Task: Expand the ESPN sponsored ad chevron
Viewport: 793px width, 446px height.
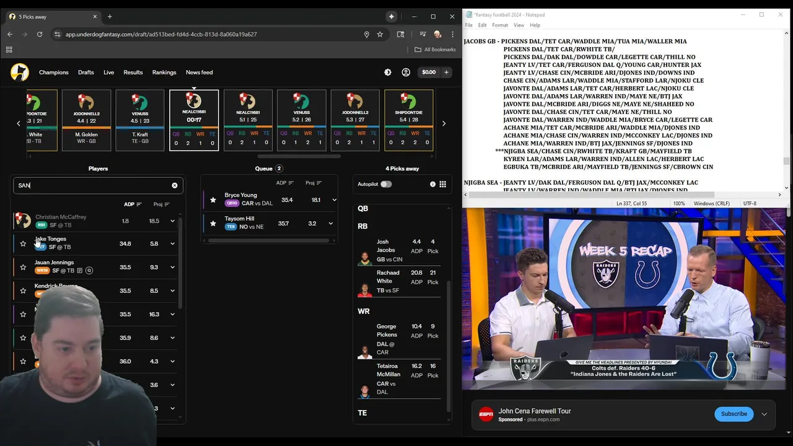Action: [765, 414]
